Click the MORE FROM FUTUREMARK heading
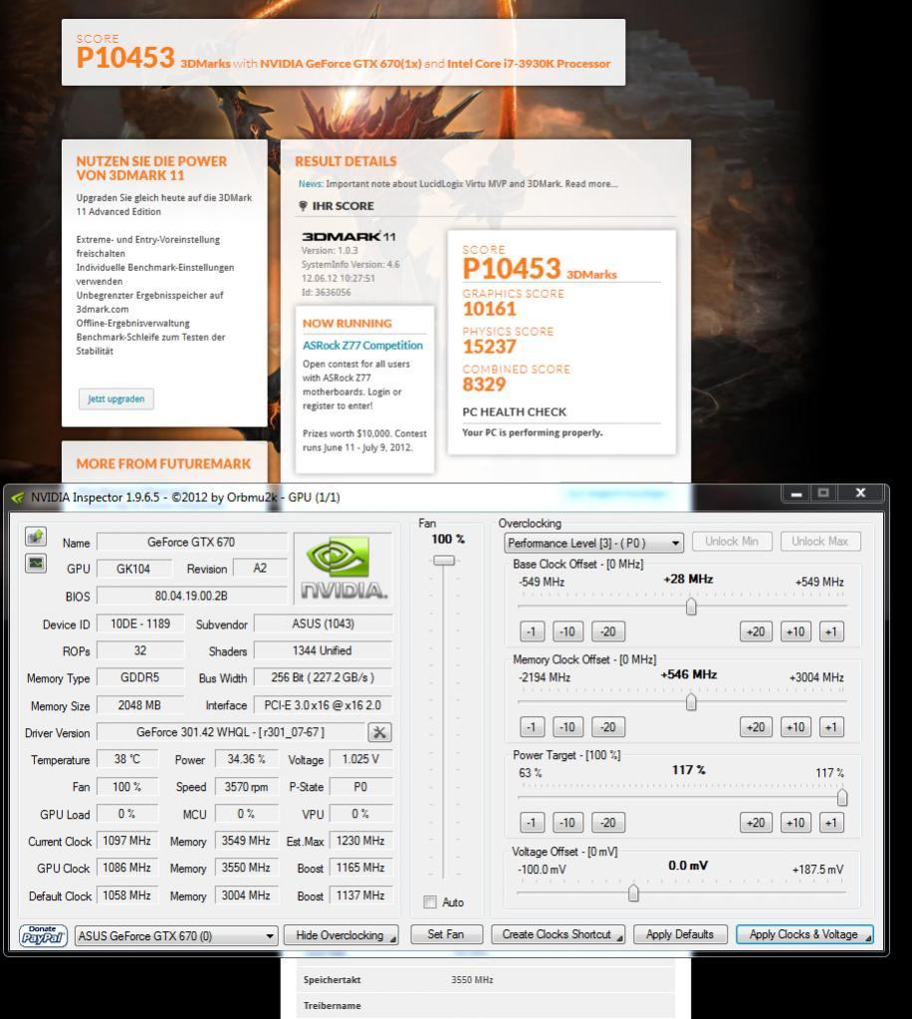This screenshot has height=1019, width=912. (163, 464)
